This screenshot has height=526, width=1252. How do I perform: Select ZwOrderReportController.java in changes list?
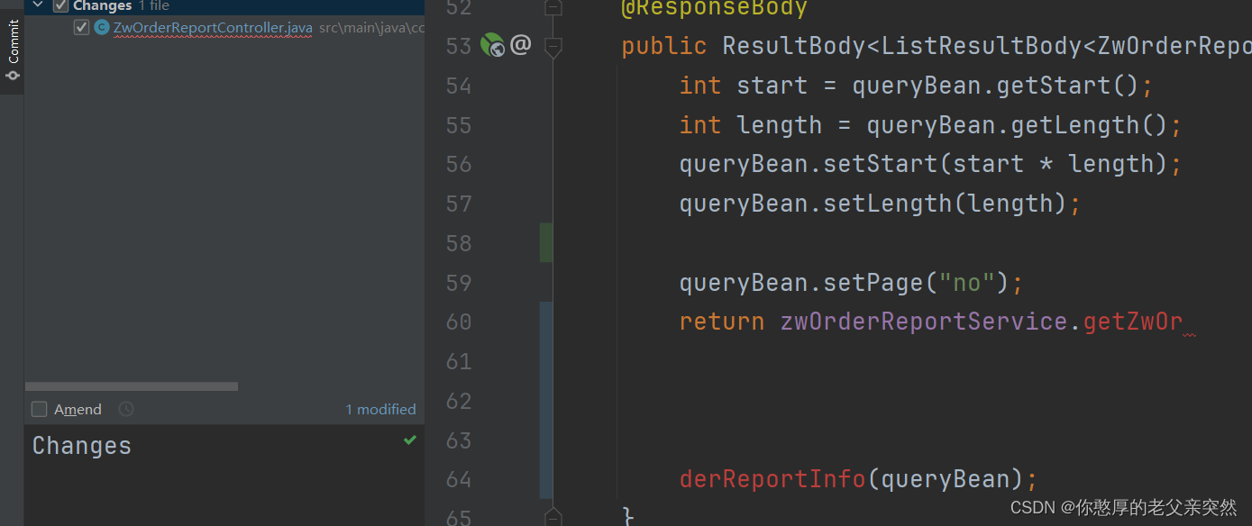[x=213, y=28]
